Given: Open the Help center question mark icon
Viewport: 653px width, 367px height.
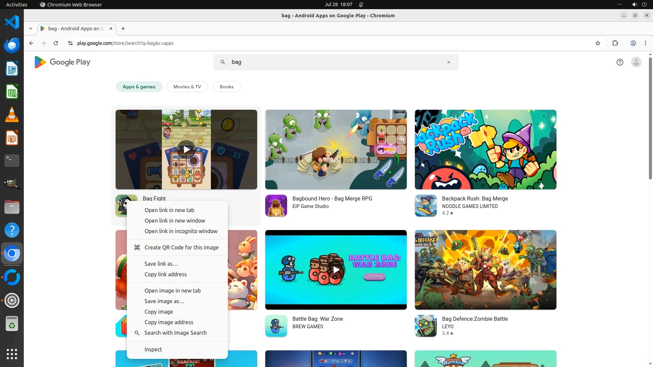Looking at the screenshot, I should coord(620,62).
